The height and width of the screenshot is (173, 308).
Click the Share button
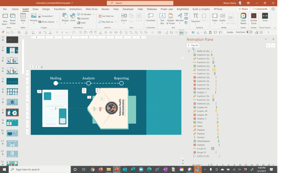coord(244,9)
